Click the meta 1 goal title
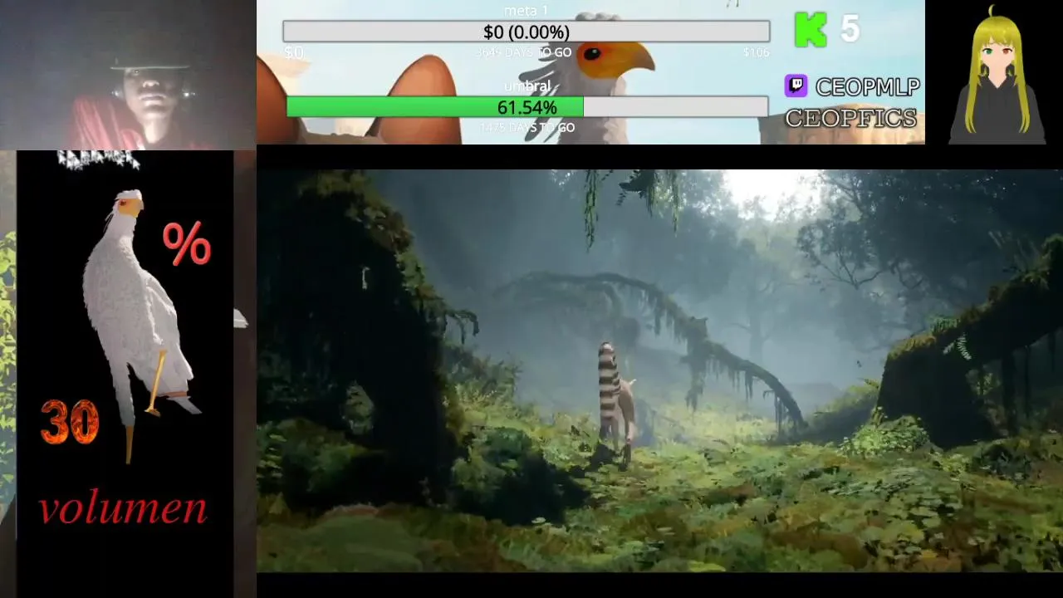 527,11
